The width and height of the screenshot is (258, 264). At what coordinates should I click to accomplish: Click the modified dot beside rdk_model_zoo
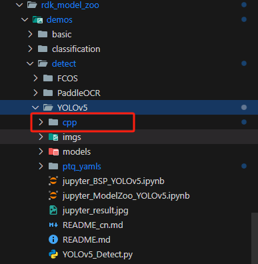click(x=244, y=5)
